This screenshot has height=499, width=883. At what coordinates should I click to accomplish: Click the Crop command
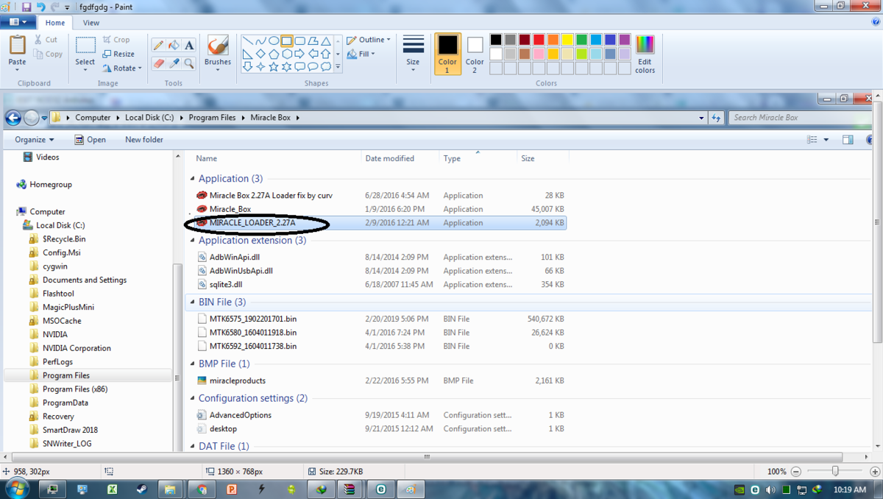pos(116,40)
